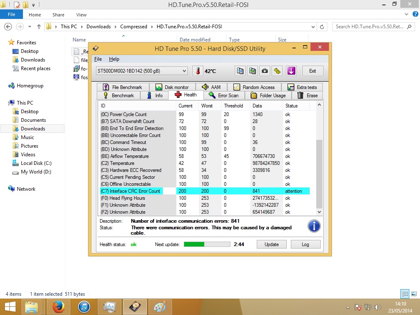Open the quick access toolbar dropdown arrow
Viewport: 420px width, 315px height.
[x=34, y=5]
